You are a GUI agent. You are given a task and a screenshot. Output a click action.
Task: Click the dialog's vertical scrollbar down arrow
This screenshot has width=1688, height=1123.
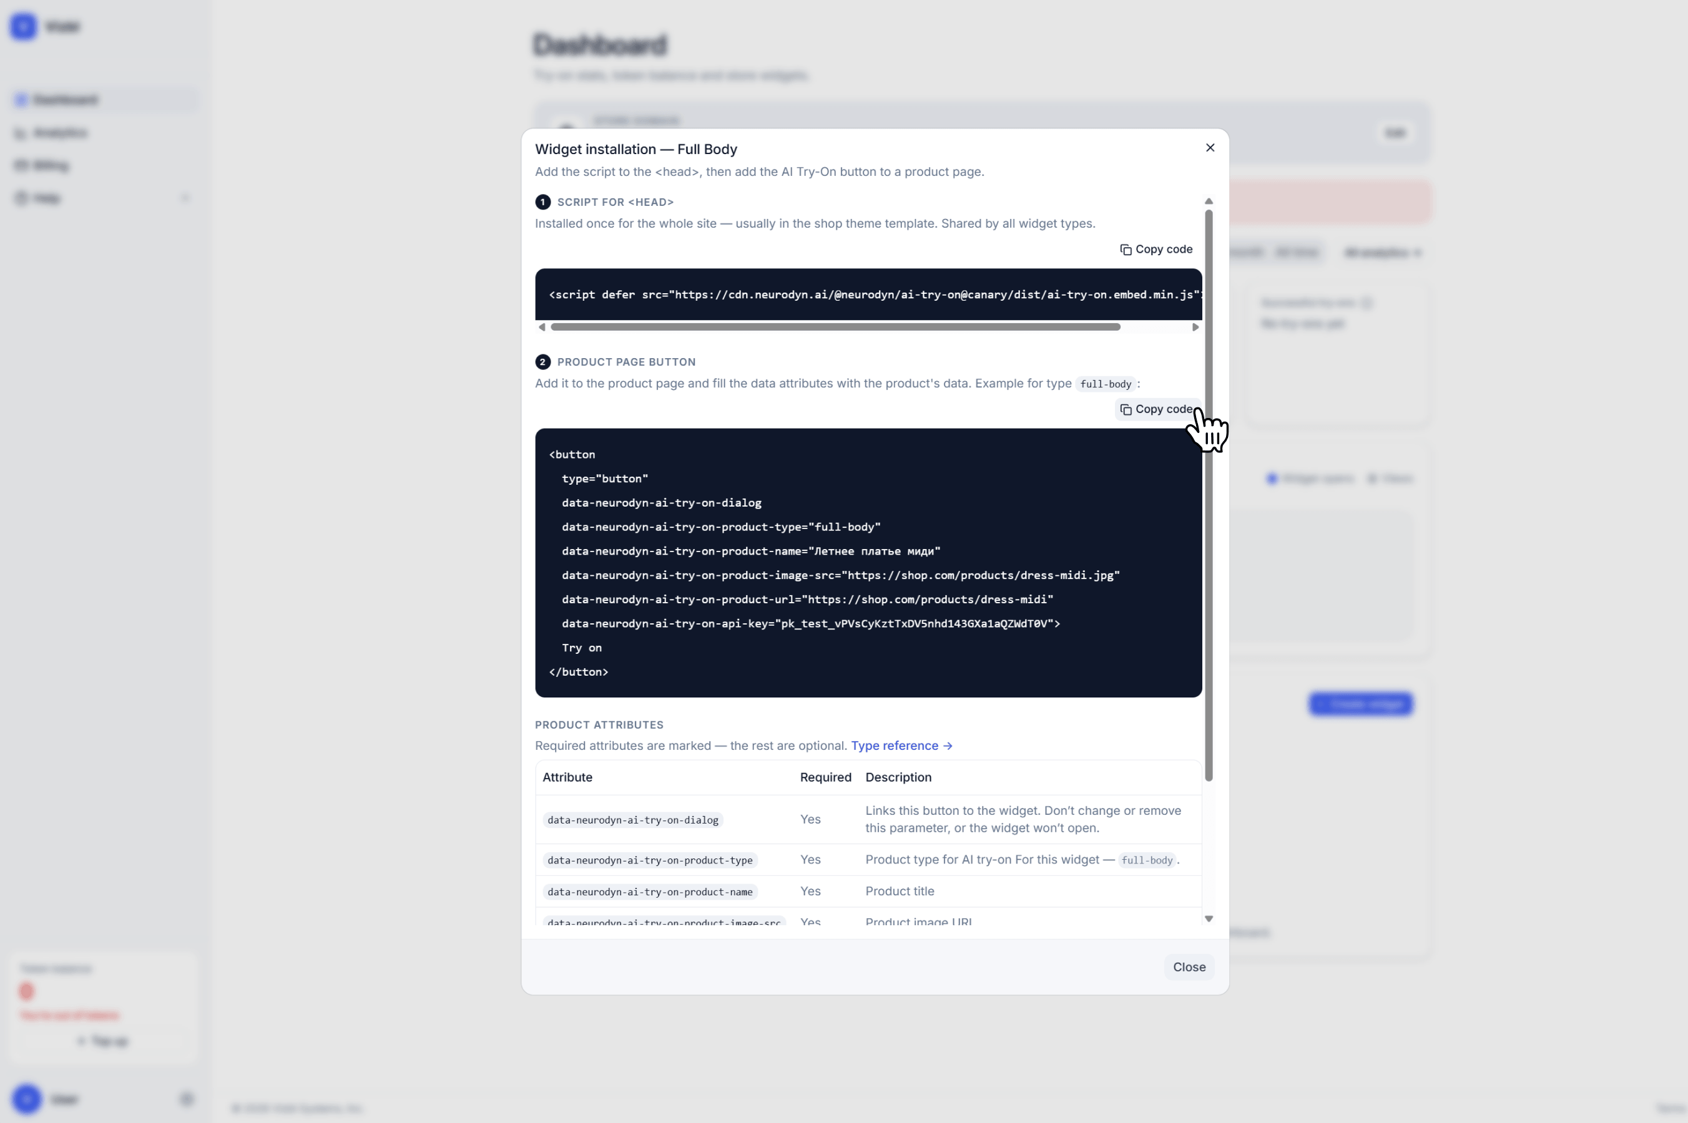pos(1209,918)
